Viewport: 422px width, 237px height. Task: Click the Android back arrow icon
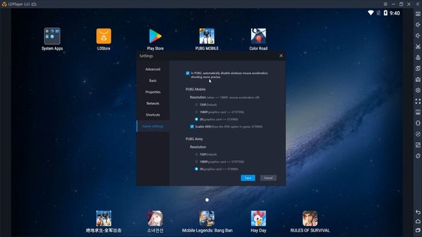click(417, 212)
